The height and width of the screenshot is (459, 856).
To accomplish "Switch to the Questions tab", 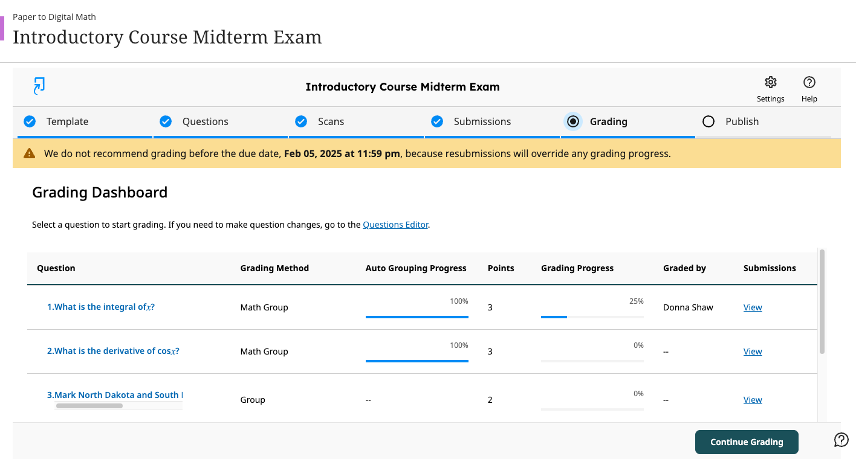I will pos(206,121).
